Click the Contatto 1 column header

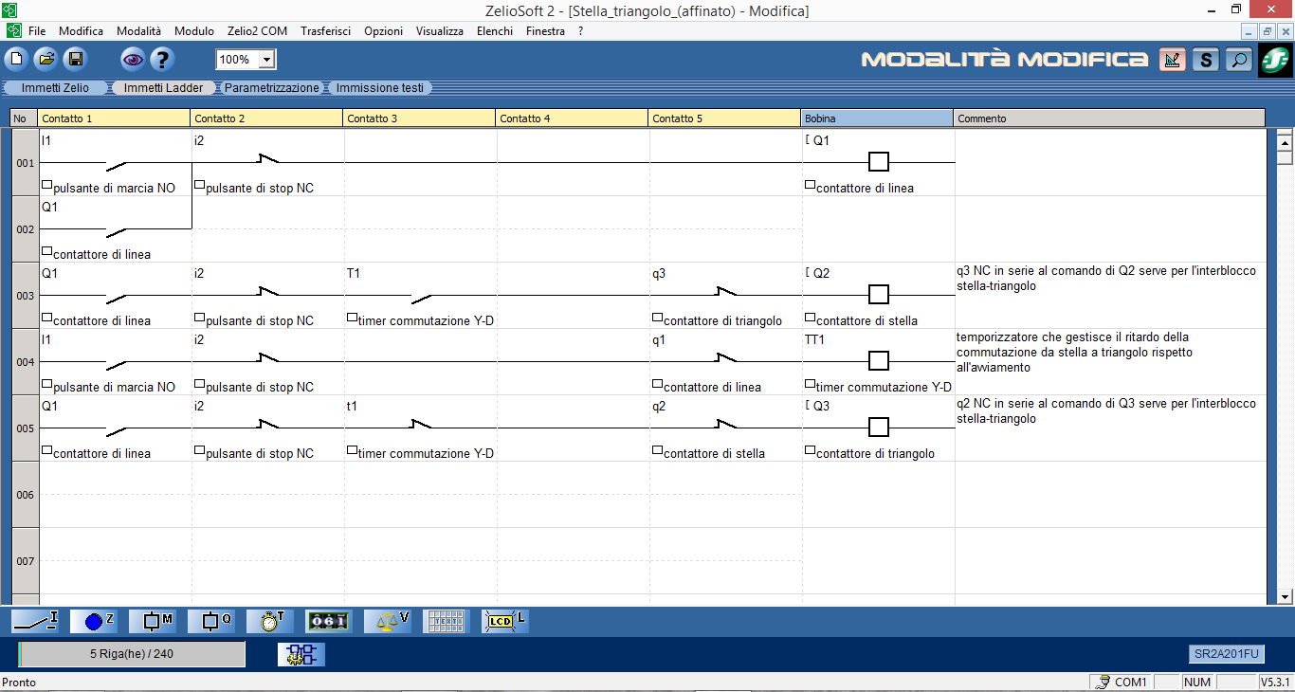coord(115,118)
